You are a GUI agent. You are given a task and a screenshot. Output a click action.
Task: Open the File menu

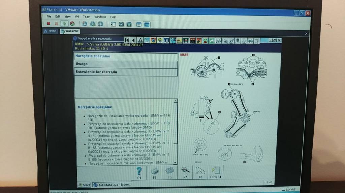pyautogui.click(x=49, y=16)
